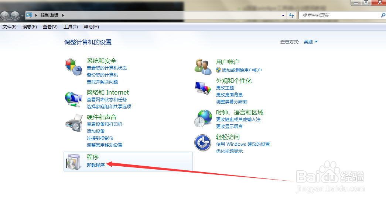Viewport: 386px width, 202px height.
Task: Open the Hardware and Sound printer icon
Action: coord(74,123)
